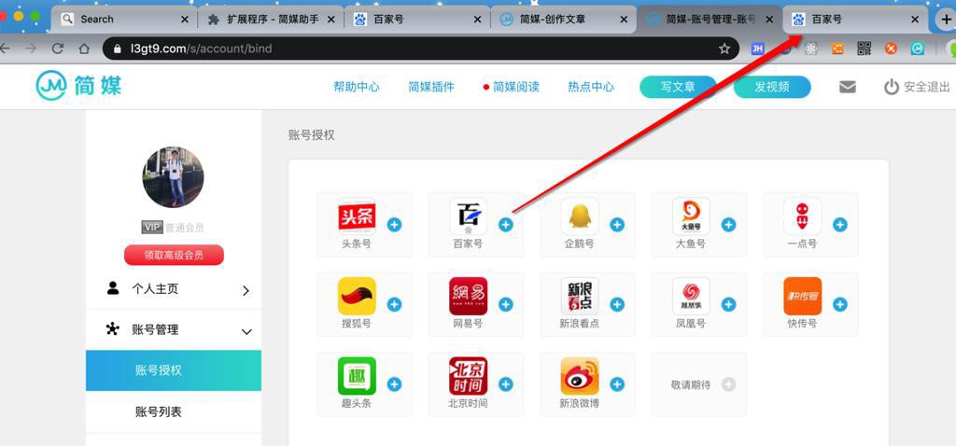Click the 领取高级会员 button
This screenshot has width=956, height=446.
(x=174, y=256)
